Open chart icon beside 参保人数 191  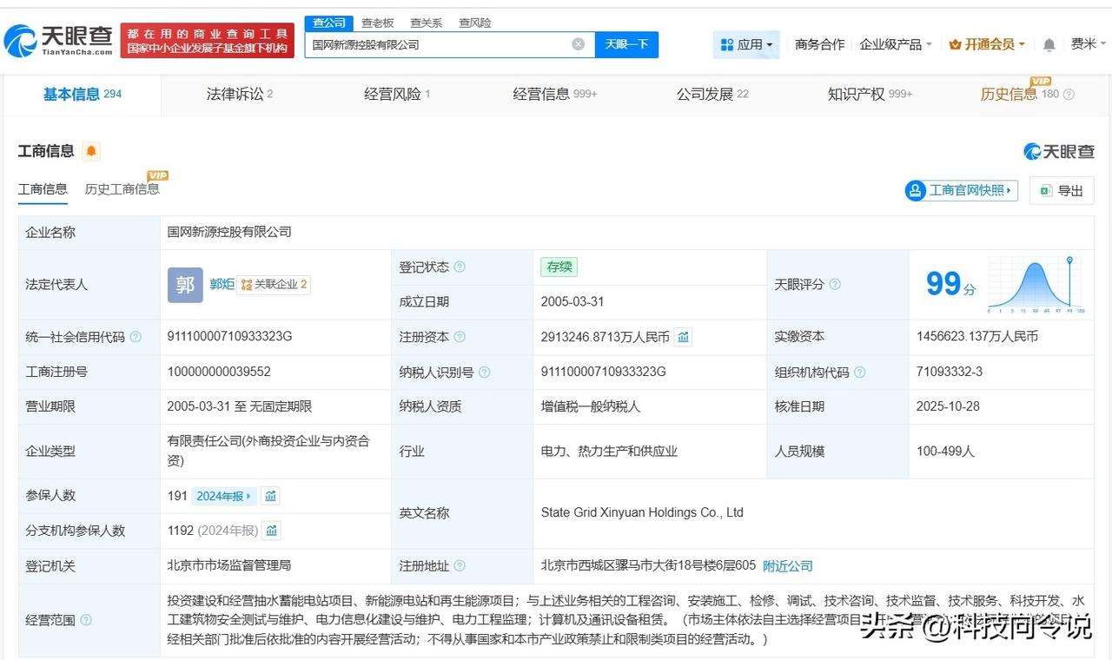click(271, 496)
